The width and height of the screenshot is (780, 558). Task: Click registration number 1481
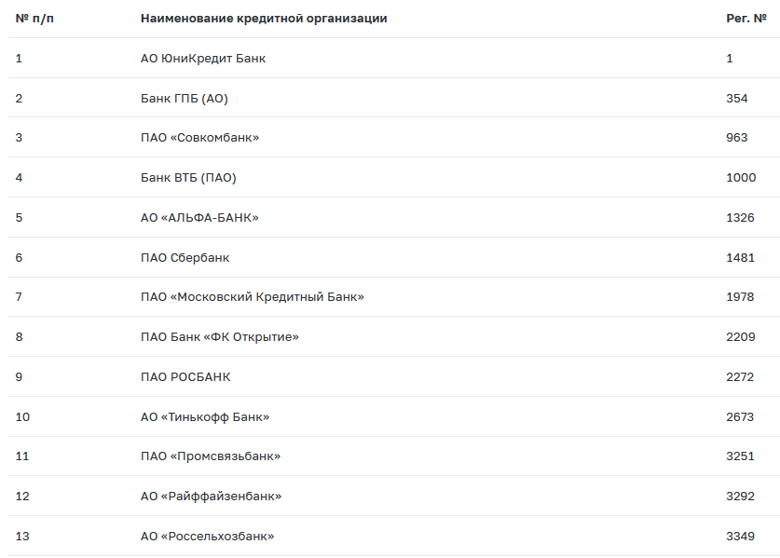[x=740, y=258]
